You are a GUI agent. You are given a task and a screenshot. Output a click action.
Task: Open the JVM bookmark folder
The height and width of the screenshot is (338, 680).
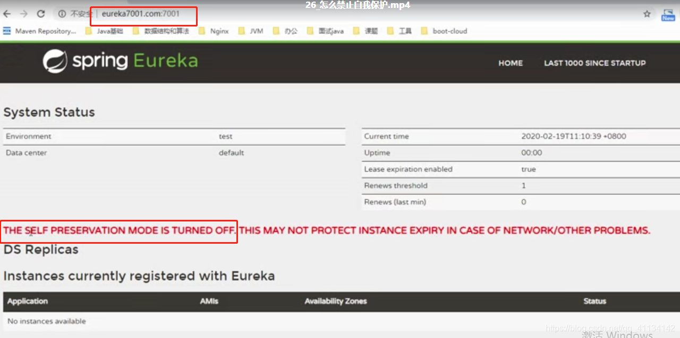pos(251,31)
